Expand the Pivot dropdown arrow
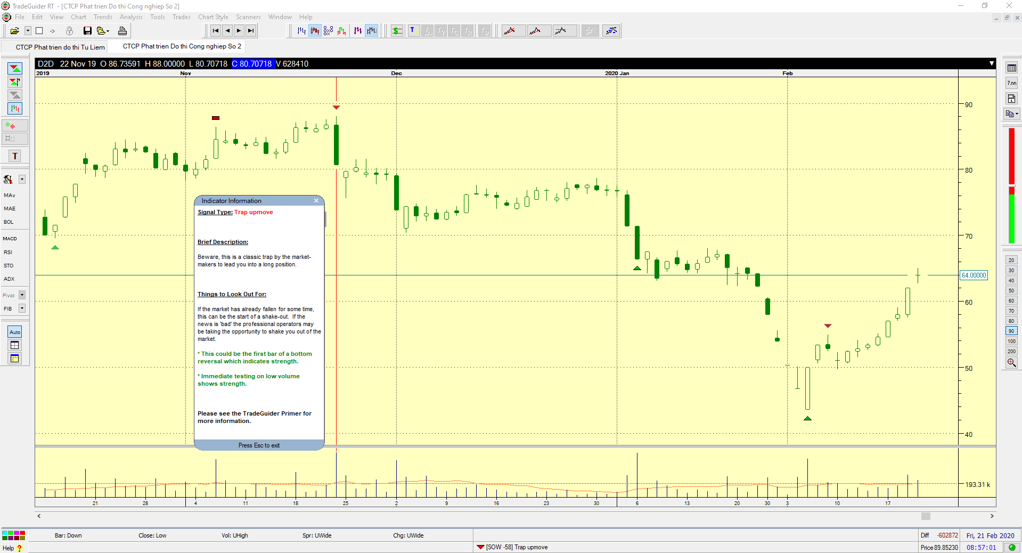 pyautogui.click(x=22, y=295)
